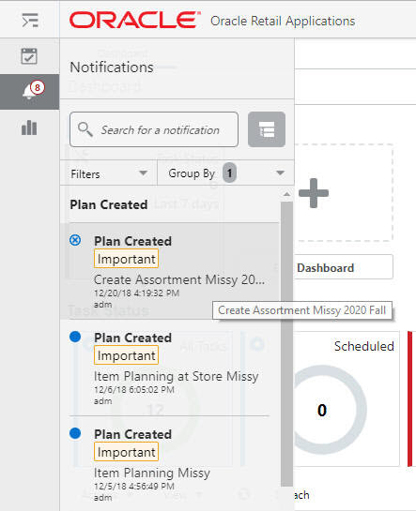Expand the Filters dropdown
Screen dimensions: 416x511
[109, 173]
